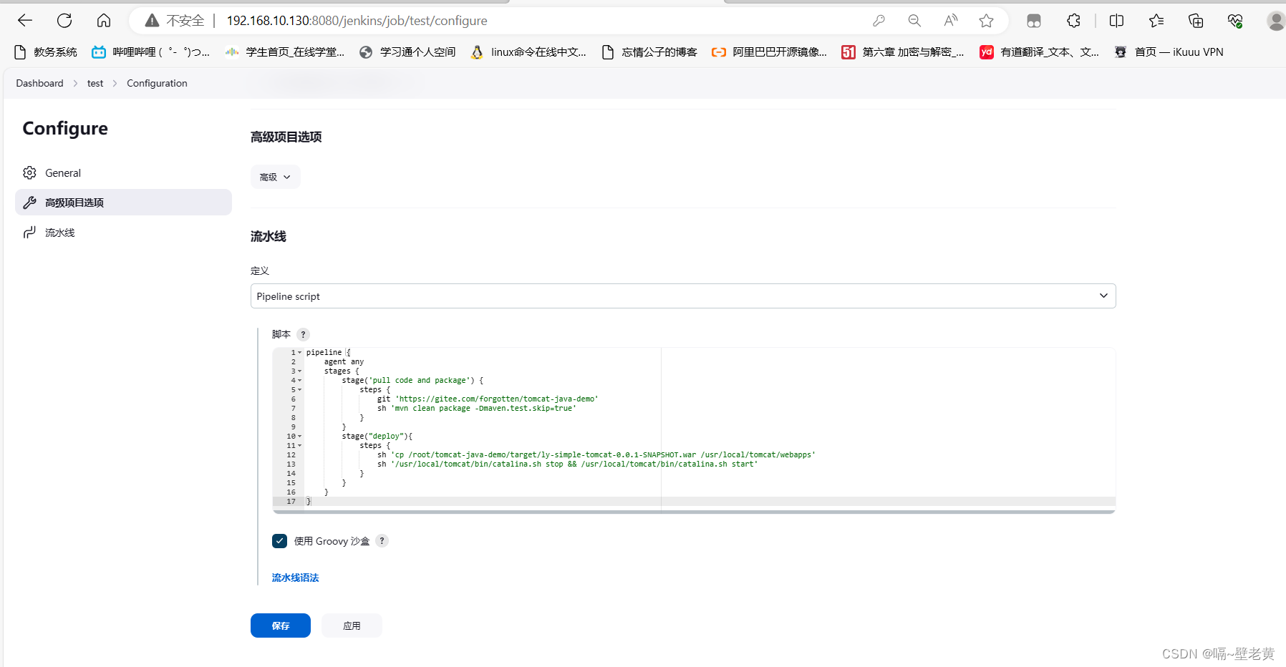Collapse code fold arrow on line 3
The image size is (1286, 667).
300,371
